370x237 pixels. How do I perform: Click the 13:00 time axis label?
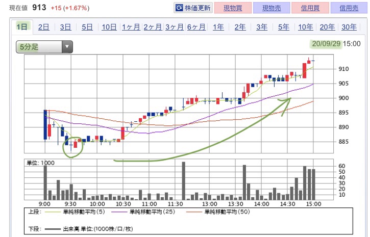209,204
